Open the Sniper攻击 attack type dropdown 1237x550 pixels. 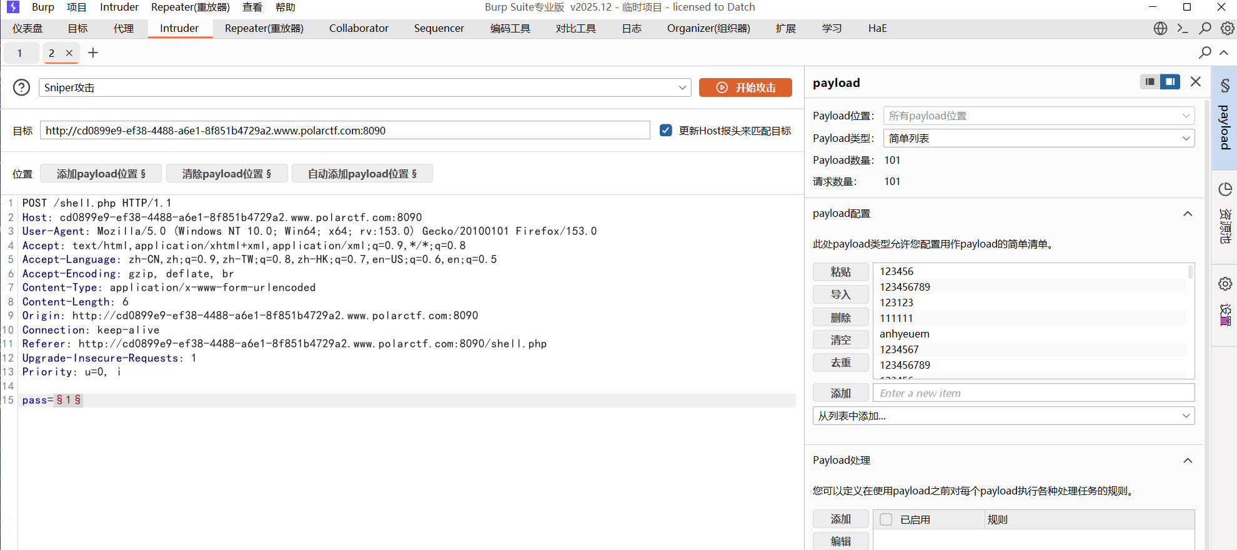(x=365, y=87)
